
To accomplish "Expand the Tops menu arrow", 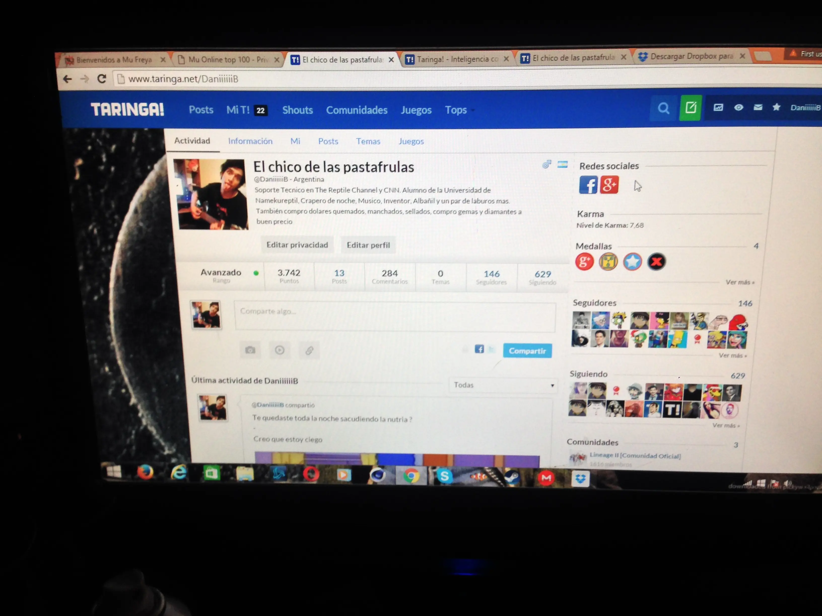I will coord(473,110).
